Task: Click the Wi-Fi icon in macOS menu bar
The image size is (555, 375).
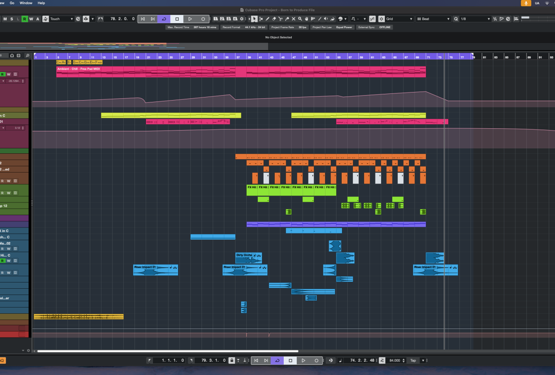Action: [547, 3]
